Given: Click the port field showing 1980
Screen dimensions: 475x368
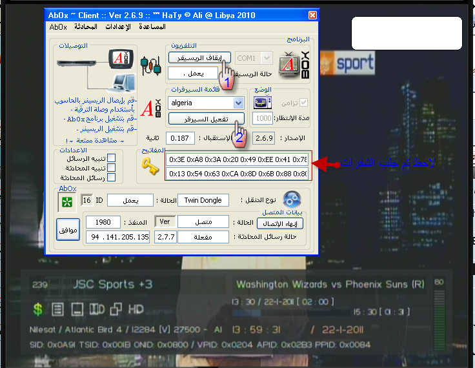Looking at the screenshot, I should pyautogui.click(x=103, y=222).
